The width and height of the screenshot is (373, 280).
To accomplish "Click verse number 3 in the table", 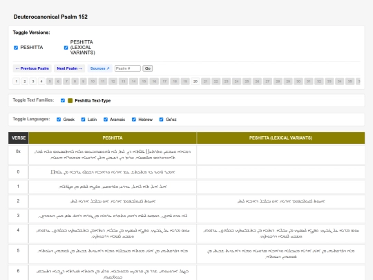I will point(18,216).
